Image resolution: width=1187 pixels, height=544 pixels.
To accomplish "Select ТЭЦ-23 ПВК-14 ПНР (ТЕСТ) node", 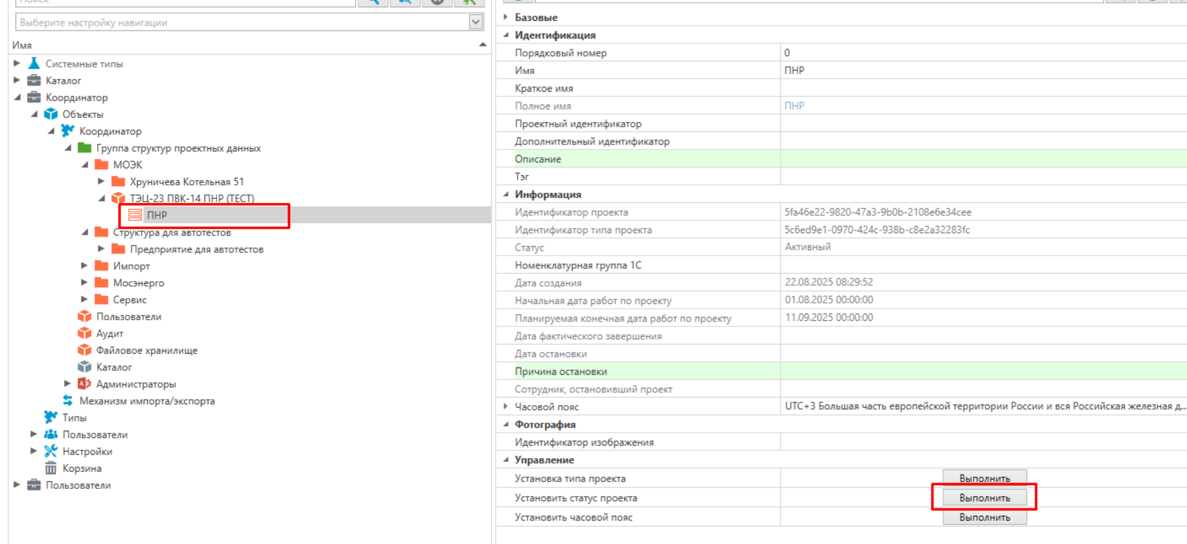I will [192, 198].
